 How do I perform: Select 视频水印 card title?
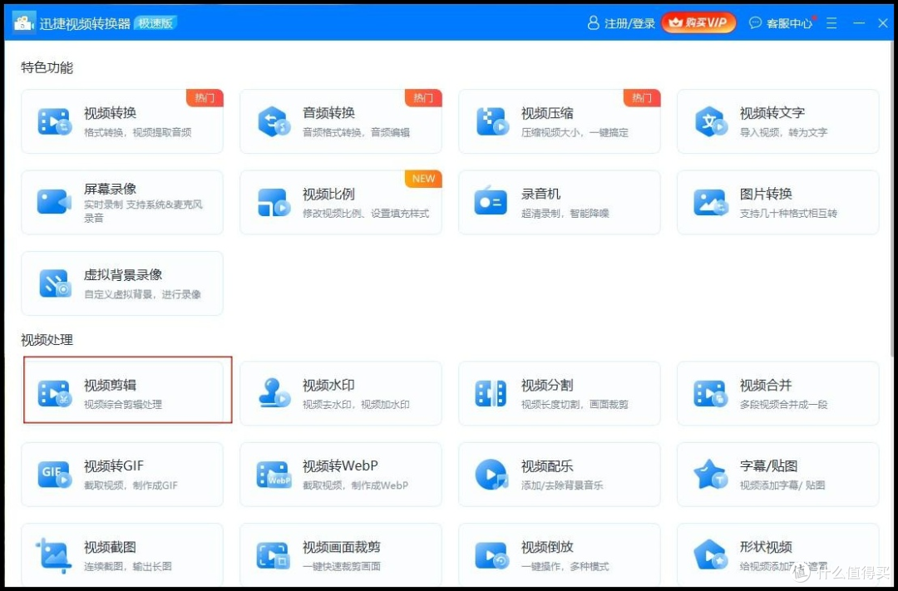328,385
